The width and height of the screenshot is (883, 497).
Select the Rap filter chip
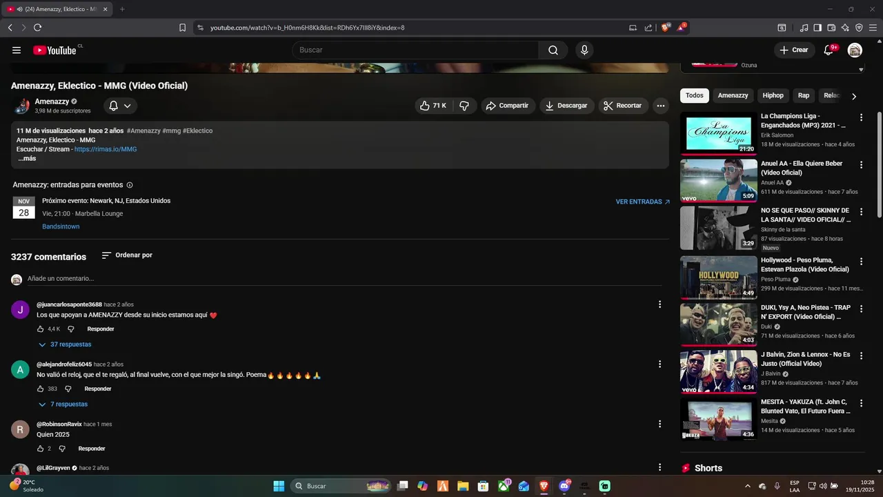pyautogui.click(x=804, y=95)
